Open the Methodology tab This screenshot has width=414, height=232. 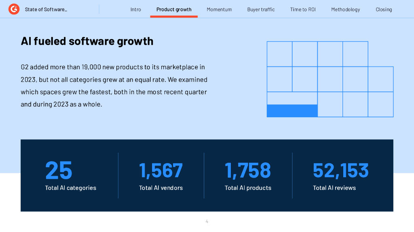[x=345, y=10]
